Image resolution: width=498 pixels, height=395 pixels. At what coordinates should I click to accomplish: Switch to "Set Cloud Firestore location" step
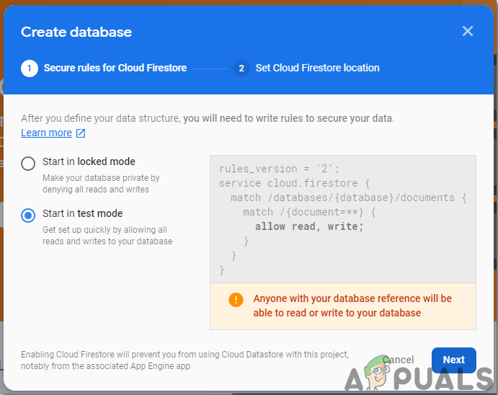coord(317,68)
